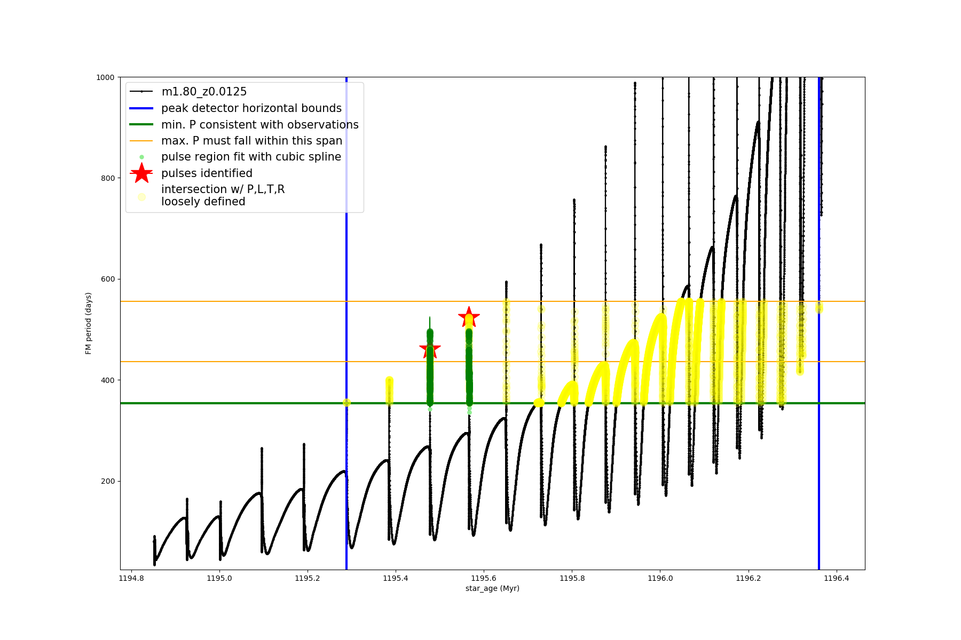Click the red star icon in the legend
Viewport: 961px width, 640px height.
pyautogui.click(x=141, y=173)
